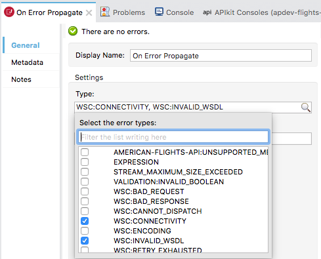Close the On Error Propagate tab
This screenshot has height=259, width=321.
tap(89, 13)
